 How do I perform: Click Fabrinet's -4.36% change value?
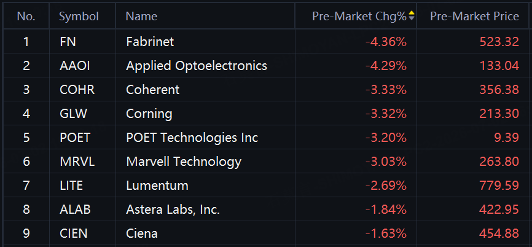(386, 41)
